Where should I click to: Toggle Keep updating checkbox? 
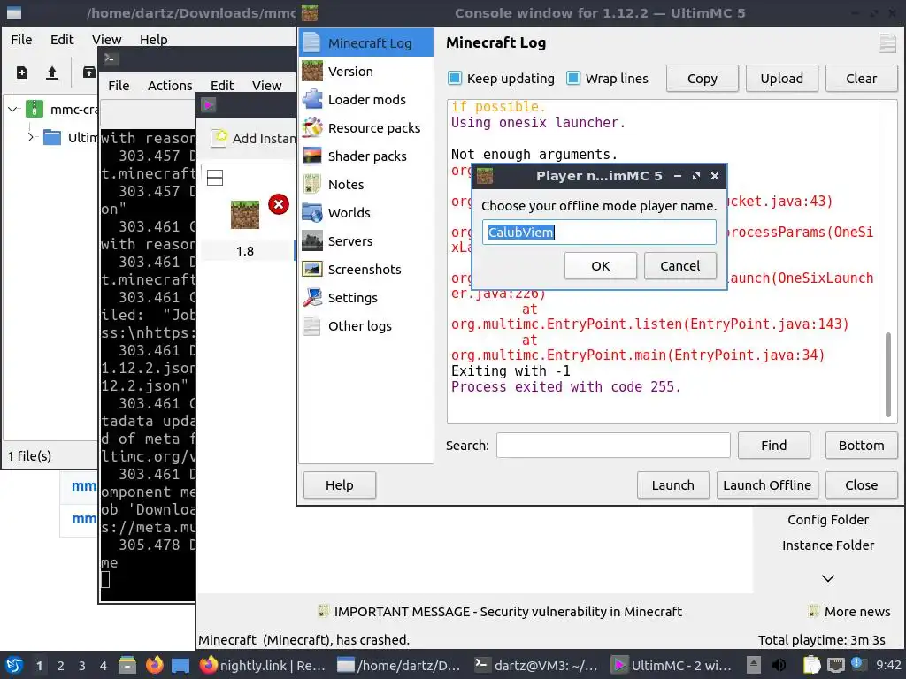tap(455, 78)
